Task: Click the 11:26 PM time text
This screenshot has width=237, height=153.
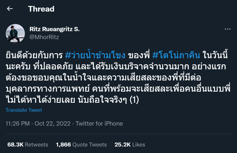Action: point(17,123)
